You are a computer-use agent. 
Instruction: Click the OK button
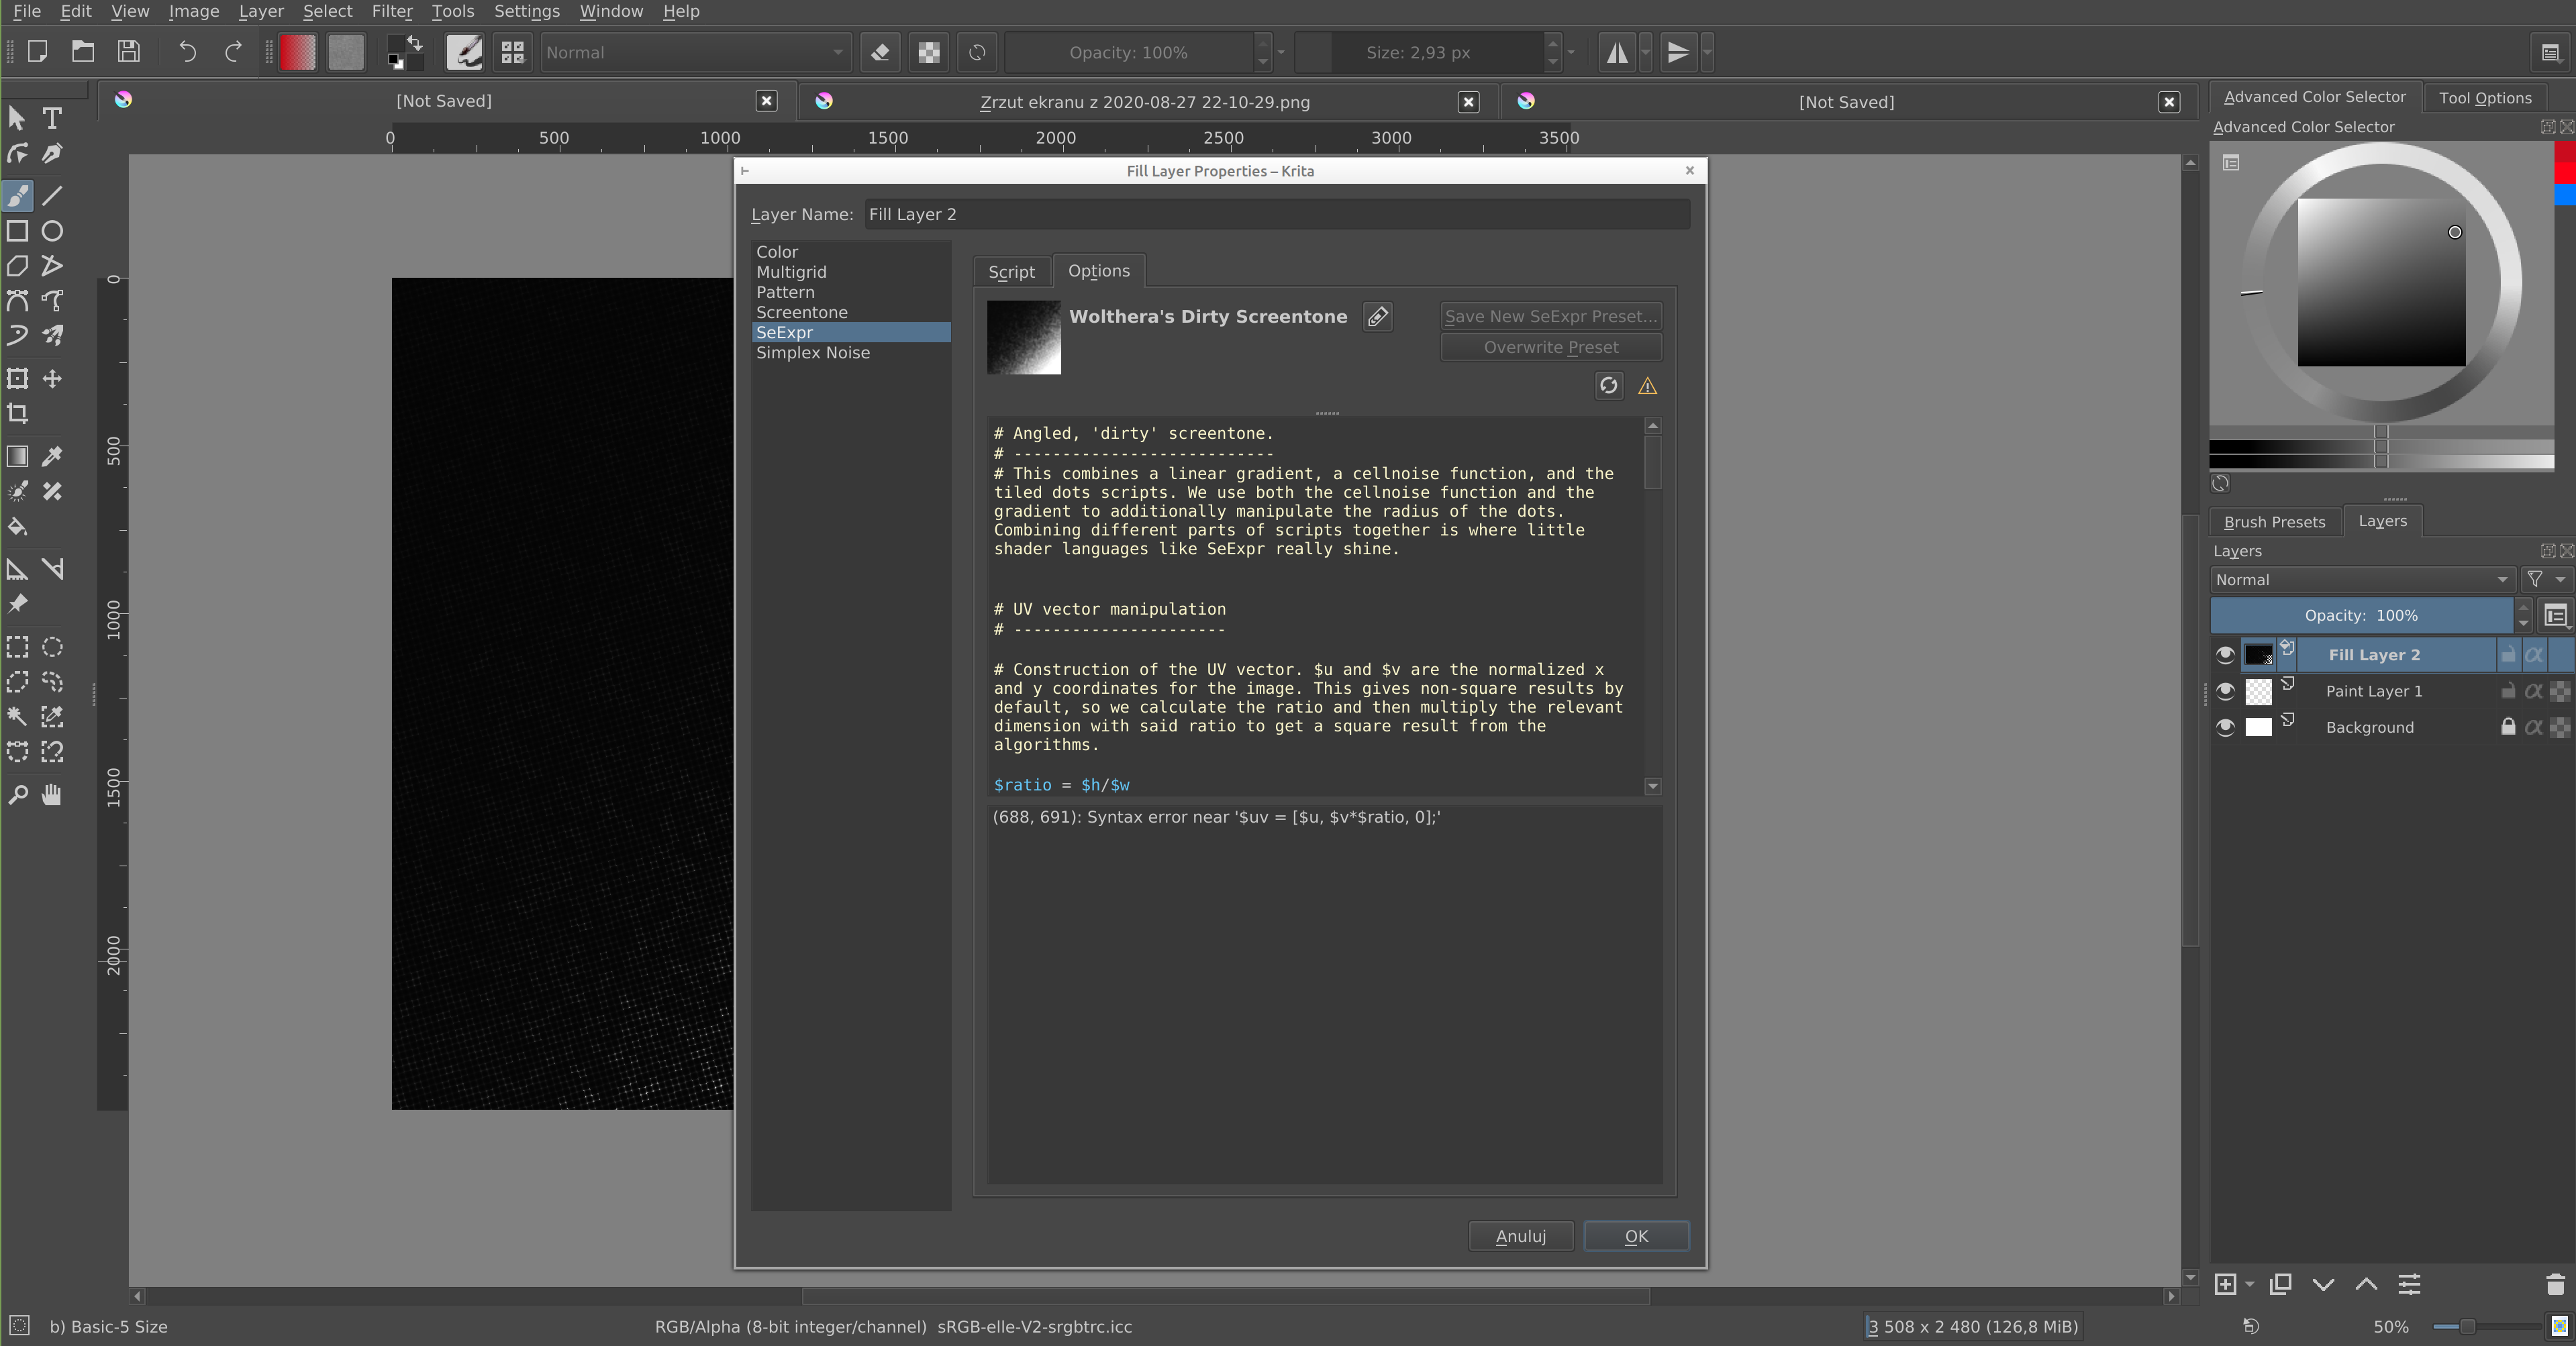1635,1236
